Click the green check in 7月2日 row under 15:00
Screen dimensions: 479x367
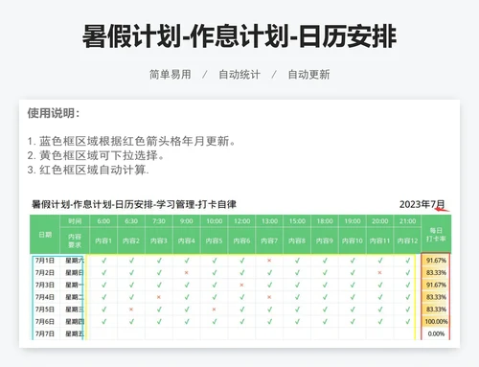click(x=297, y=273)
